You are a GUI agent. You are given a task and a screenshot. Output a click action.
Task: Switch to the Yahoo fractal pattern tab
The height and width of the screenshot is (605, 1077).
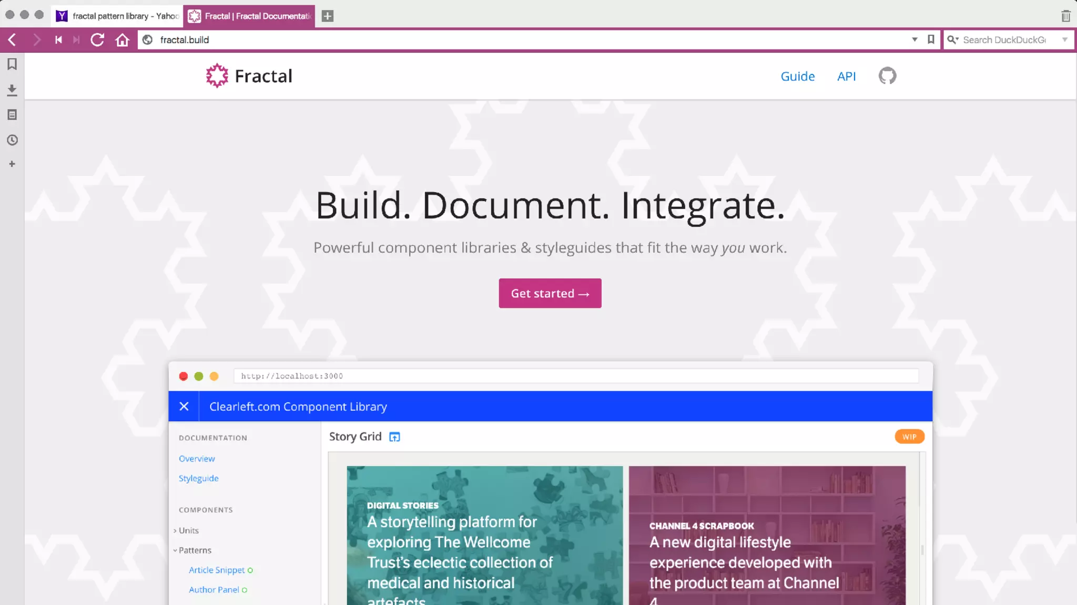pyautogui.click(x=118, y=16)
